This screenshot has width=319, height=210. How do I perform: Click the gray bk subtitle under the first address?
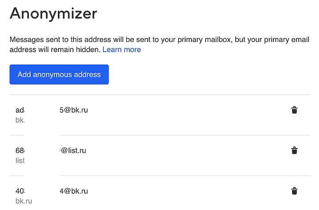20,120
